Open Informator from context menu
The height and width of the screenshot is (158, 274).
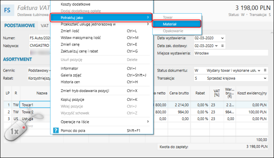(102, 68)
